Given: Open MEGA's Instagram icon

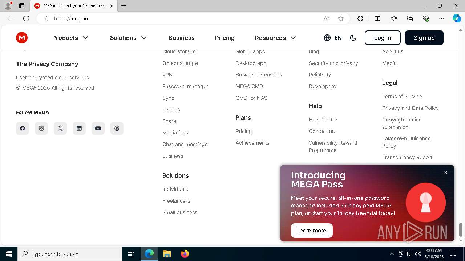Looking at the screenshot, I should click(41, 128).
